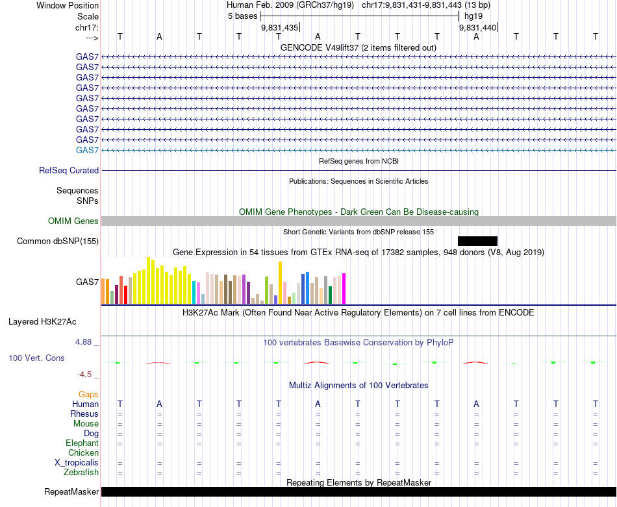Click the Zebrafish species row label

pos(81,473)
